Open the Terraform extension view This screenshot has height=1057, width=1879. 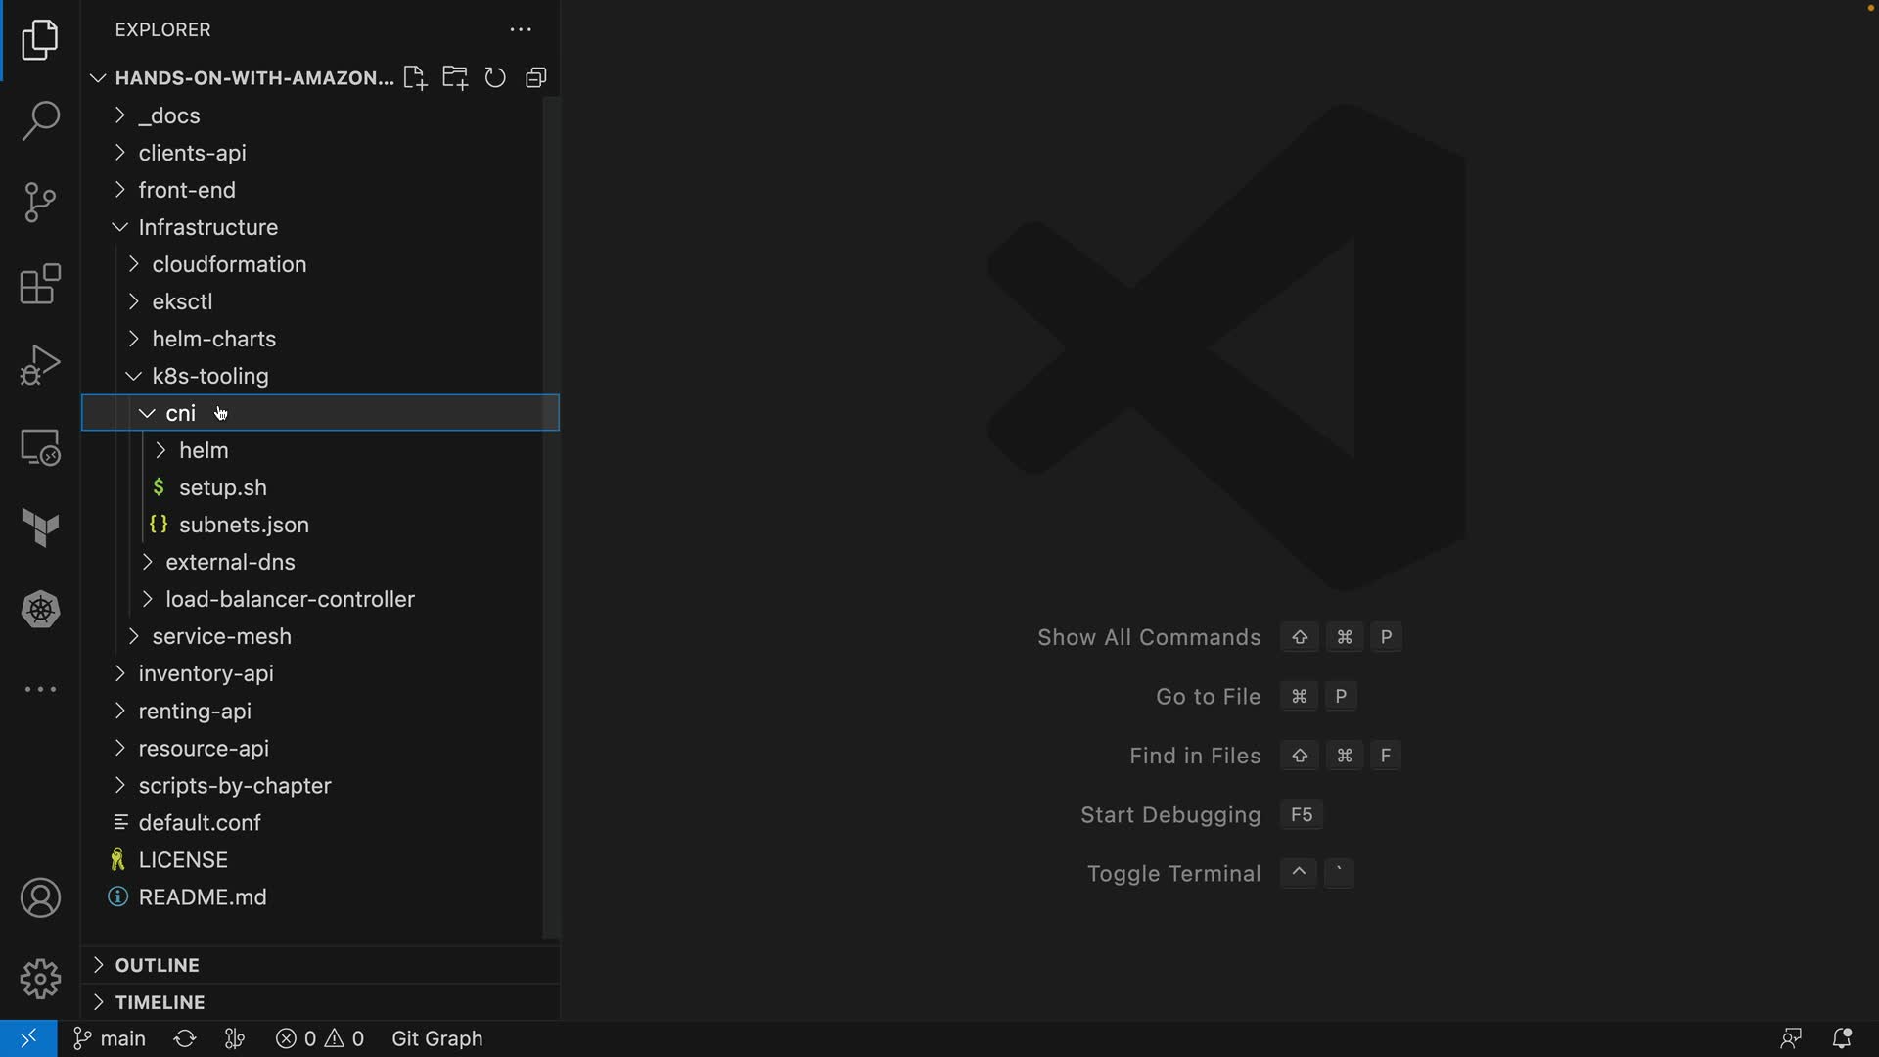40,528
